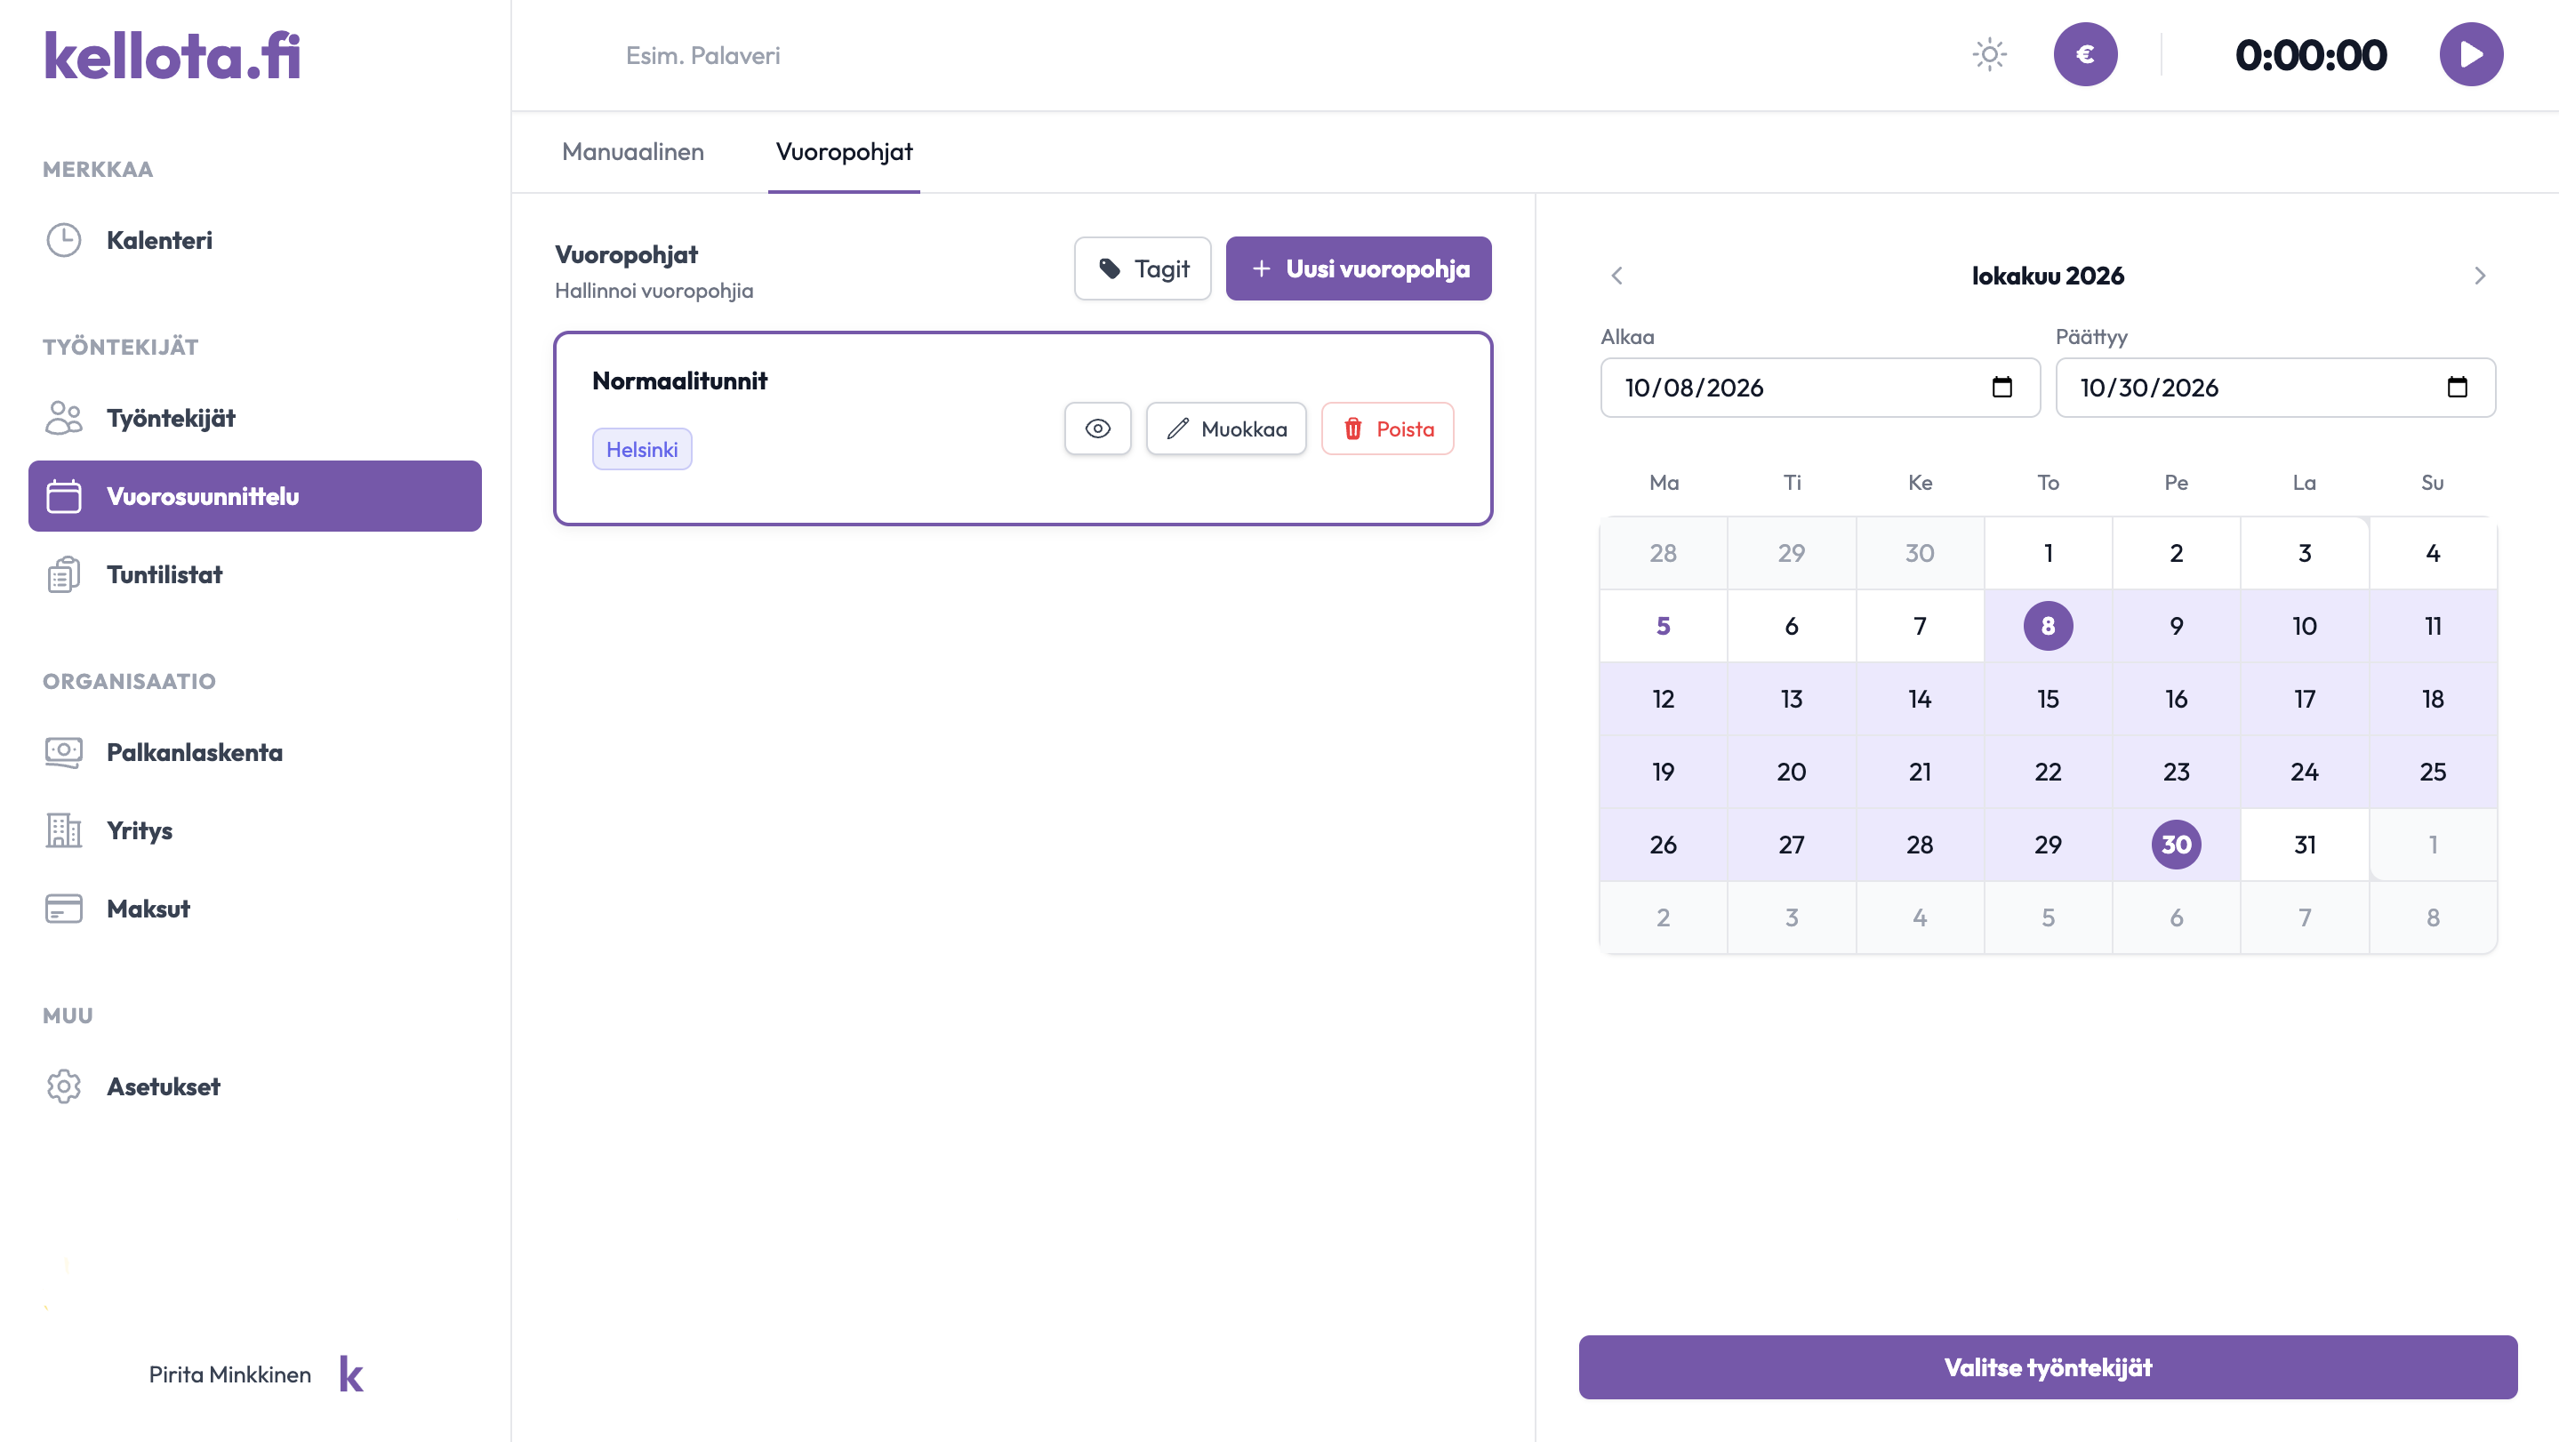The image size is (2559, 1442).
Task: Preview Normaalitunnit with the eye icon
Action: pos(1098,429)
